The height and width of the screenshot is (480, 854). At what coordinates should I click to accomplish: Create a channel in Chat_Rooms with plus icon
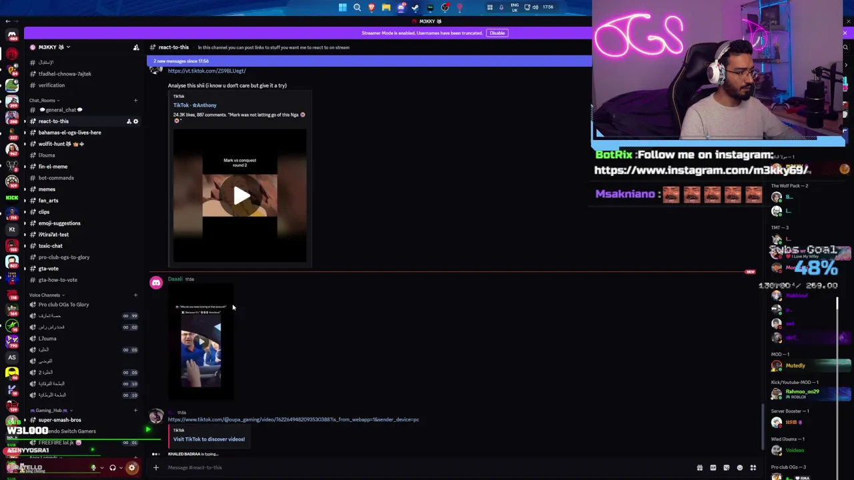pyautogui.click(x=135, y=101)
